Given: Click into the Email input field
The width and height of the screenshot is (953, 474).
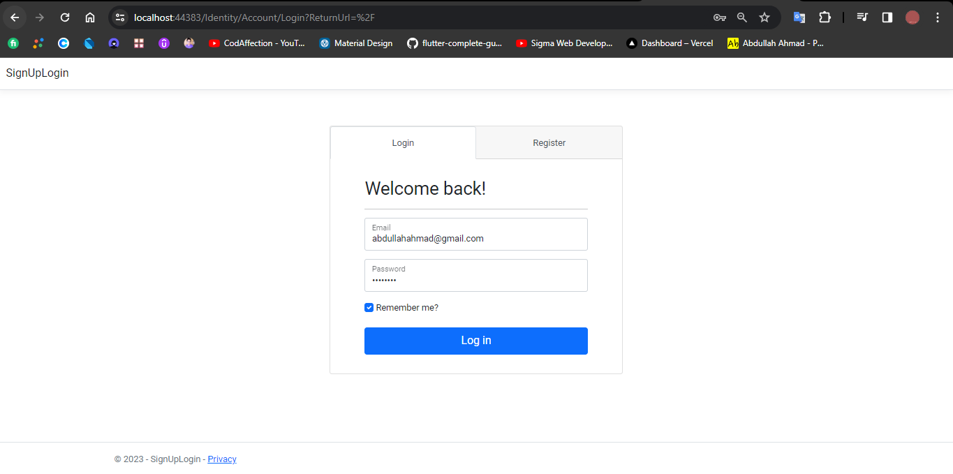Looking at the screenshot, I should 476,234.
